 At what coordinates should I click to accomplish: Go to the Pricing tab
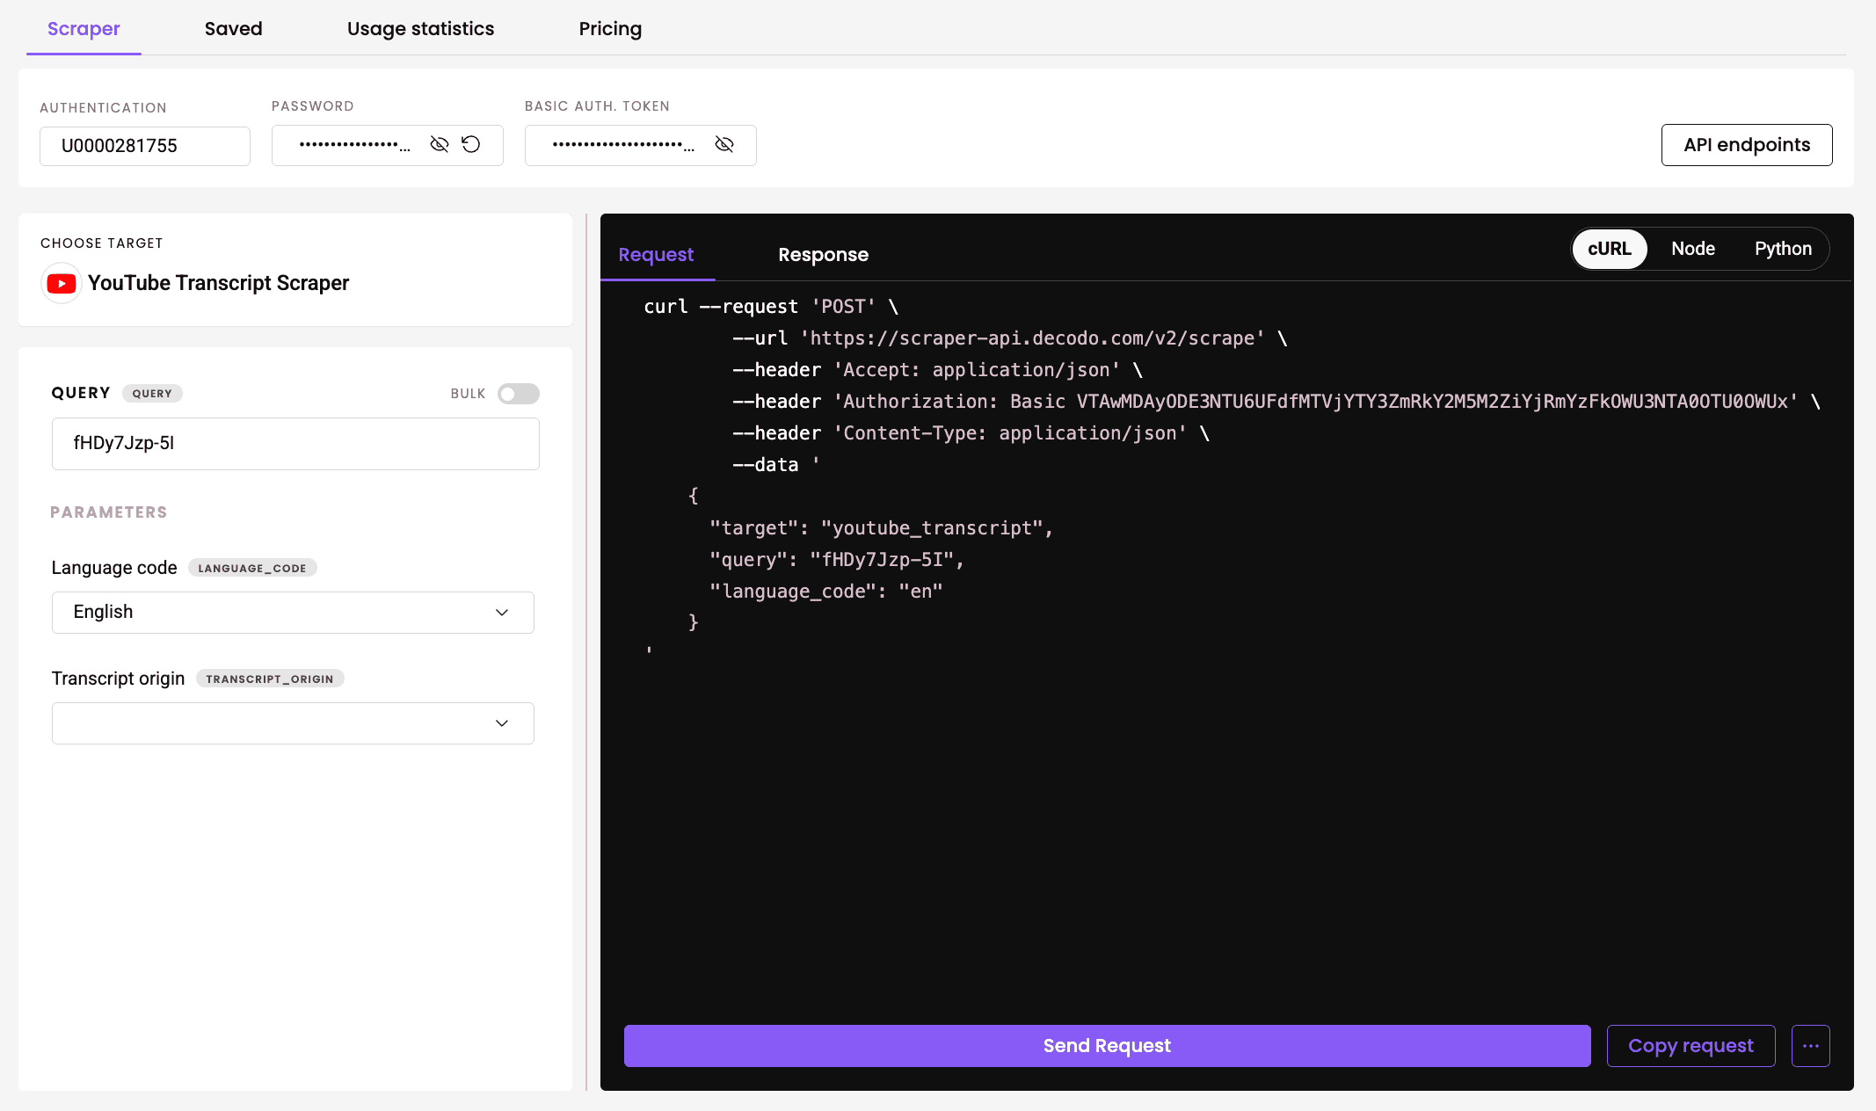coord(610,29)
